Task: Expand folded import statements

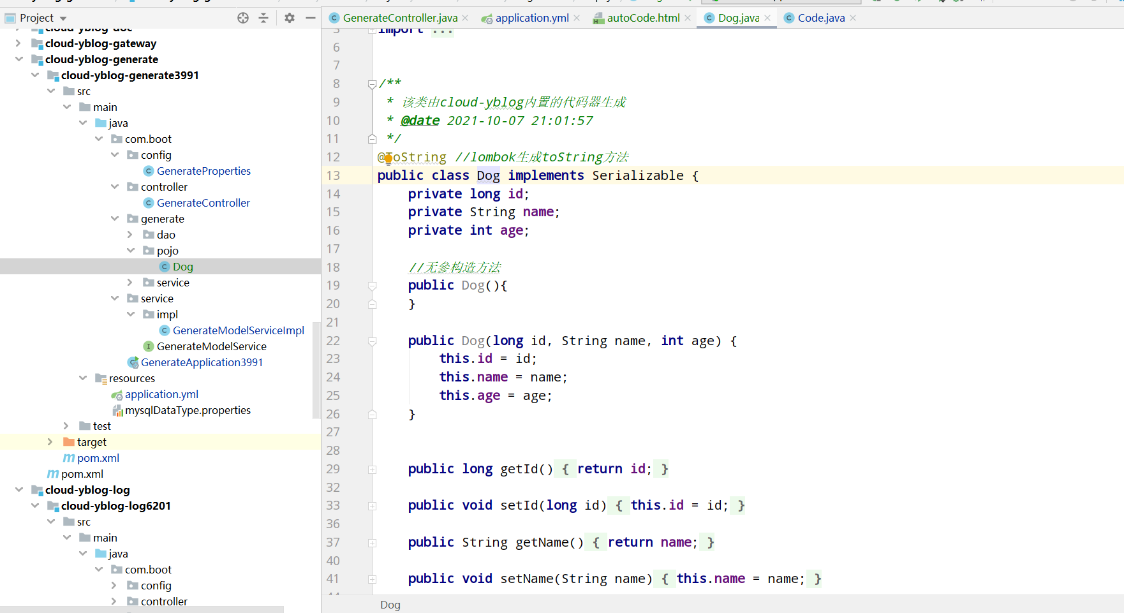Action: 372,31
